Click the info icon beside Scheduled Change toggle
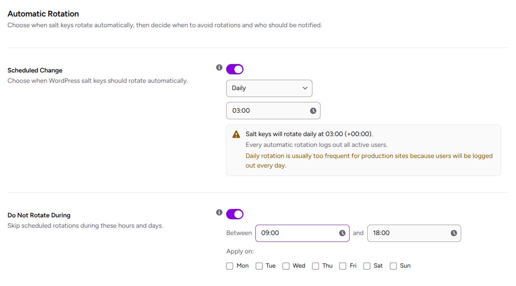 [219, 67]
